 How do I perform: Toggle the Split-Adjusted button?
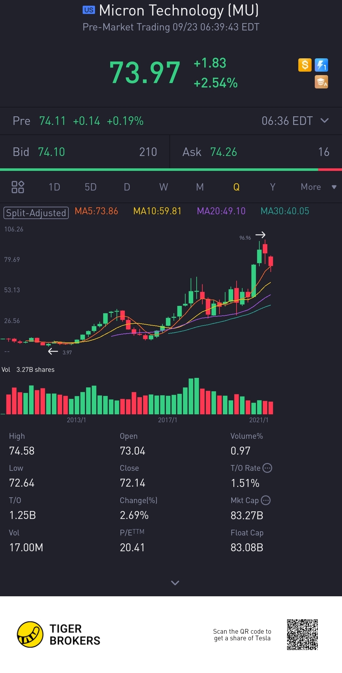pyautogui.click(x=36, y=213)
